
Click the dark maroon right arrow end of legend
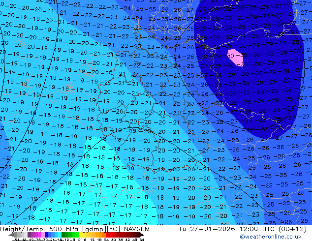[x=142, y=235]
